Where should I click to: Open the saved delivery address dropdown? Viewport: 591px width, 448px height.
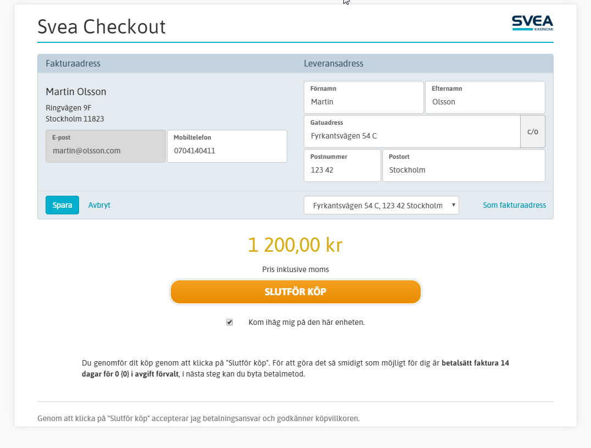[381, 204]
